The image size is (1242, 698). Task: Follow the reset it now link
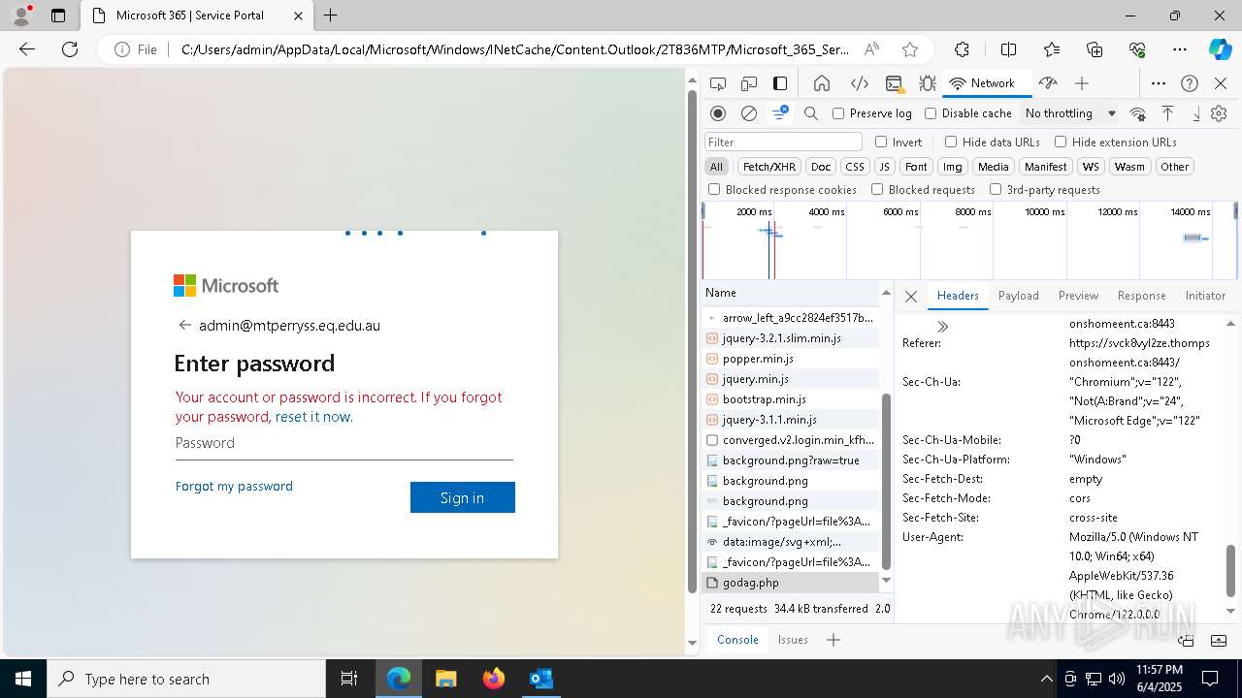[x=312, y=417]
